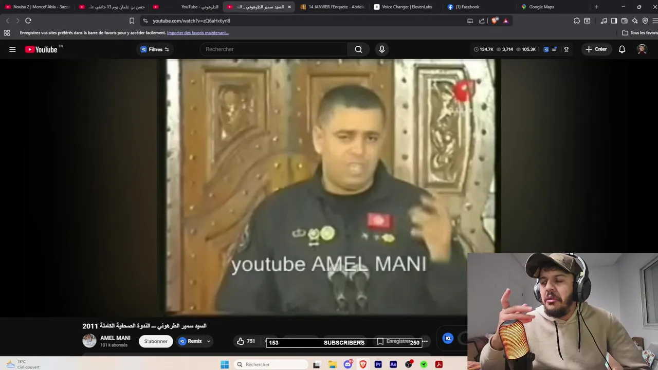Open the browser main hamburger menu
The height and width of the screenshot is (370, 658).
click(x=655, y=21)
